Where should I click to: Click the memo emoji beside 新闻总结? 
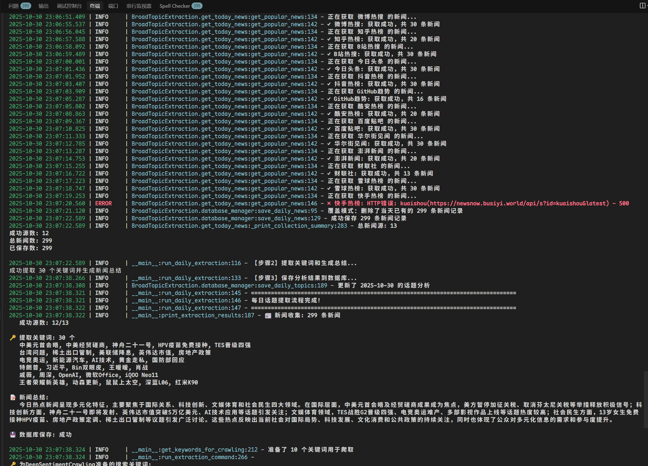[13, 397]
